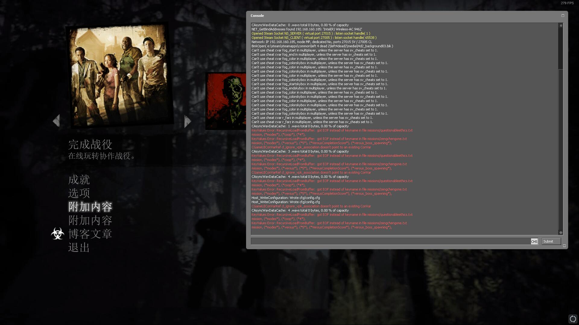Click the right carousel arrow
The height and width of the screenshot is (325, 579).
coord(188,121)
